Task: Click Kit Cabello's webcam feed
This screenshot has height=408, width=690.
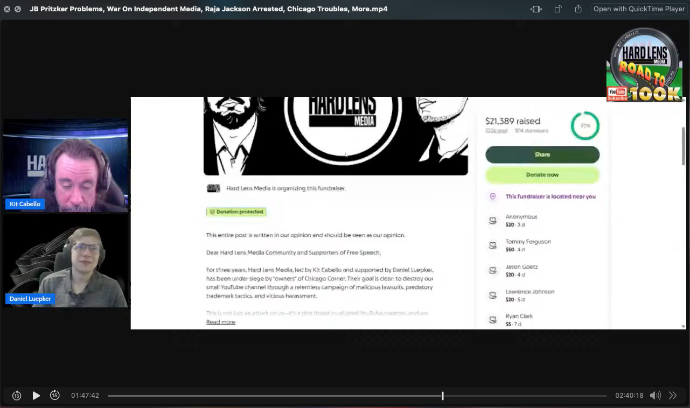Action: [65, 165]
